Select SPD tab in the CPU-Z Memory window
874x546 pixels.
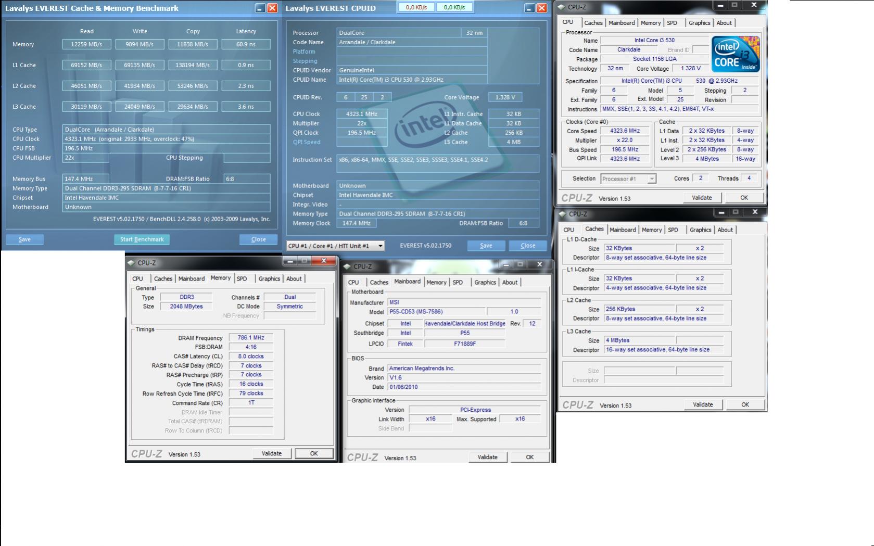coord(242,279)
